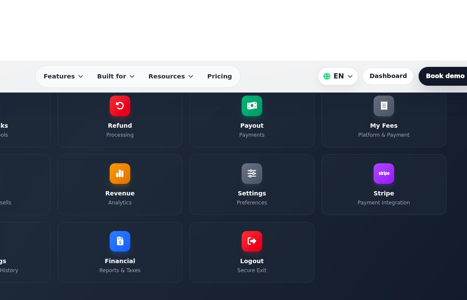Click the green globe language icon
The height and width of the screenshot is (300, 467).
327,76
